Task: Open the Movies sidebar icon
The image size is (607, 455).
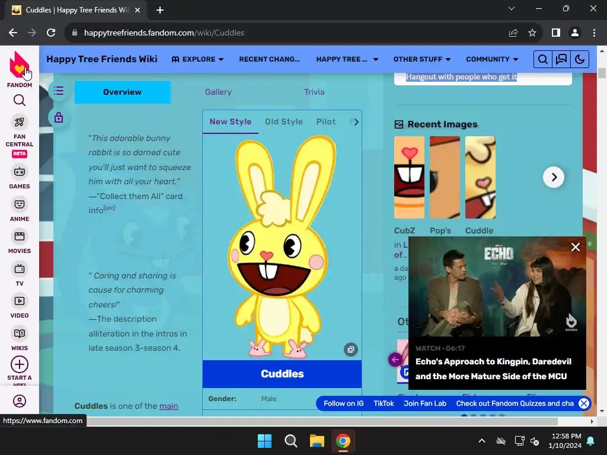Action: (20, 236)
